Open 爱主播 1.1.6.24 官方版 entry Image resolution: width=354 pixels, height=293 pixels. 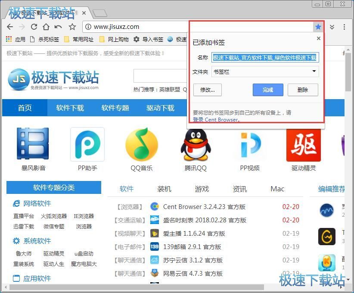click(x=194, y=234)
